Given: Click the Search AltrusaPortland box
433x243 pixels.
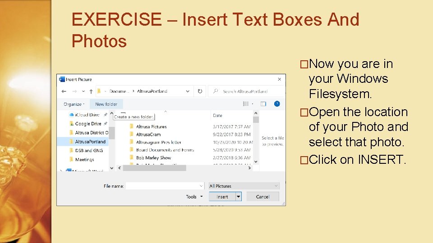Looking at the screenshot, I should coord(246,91).
